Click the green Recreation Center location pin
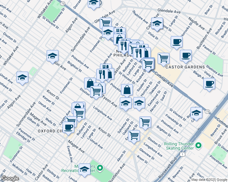 (100, 168)
